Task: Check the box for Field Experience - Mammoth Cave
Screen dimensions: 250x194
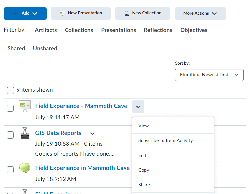Action: pyautogui.click(x=10, y=108)
